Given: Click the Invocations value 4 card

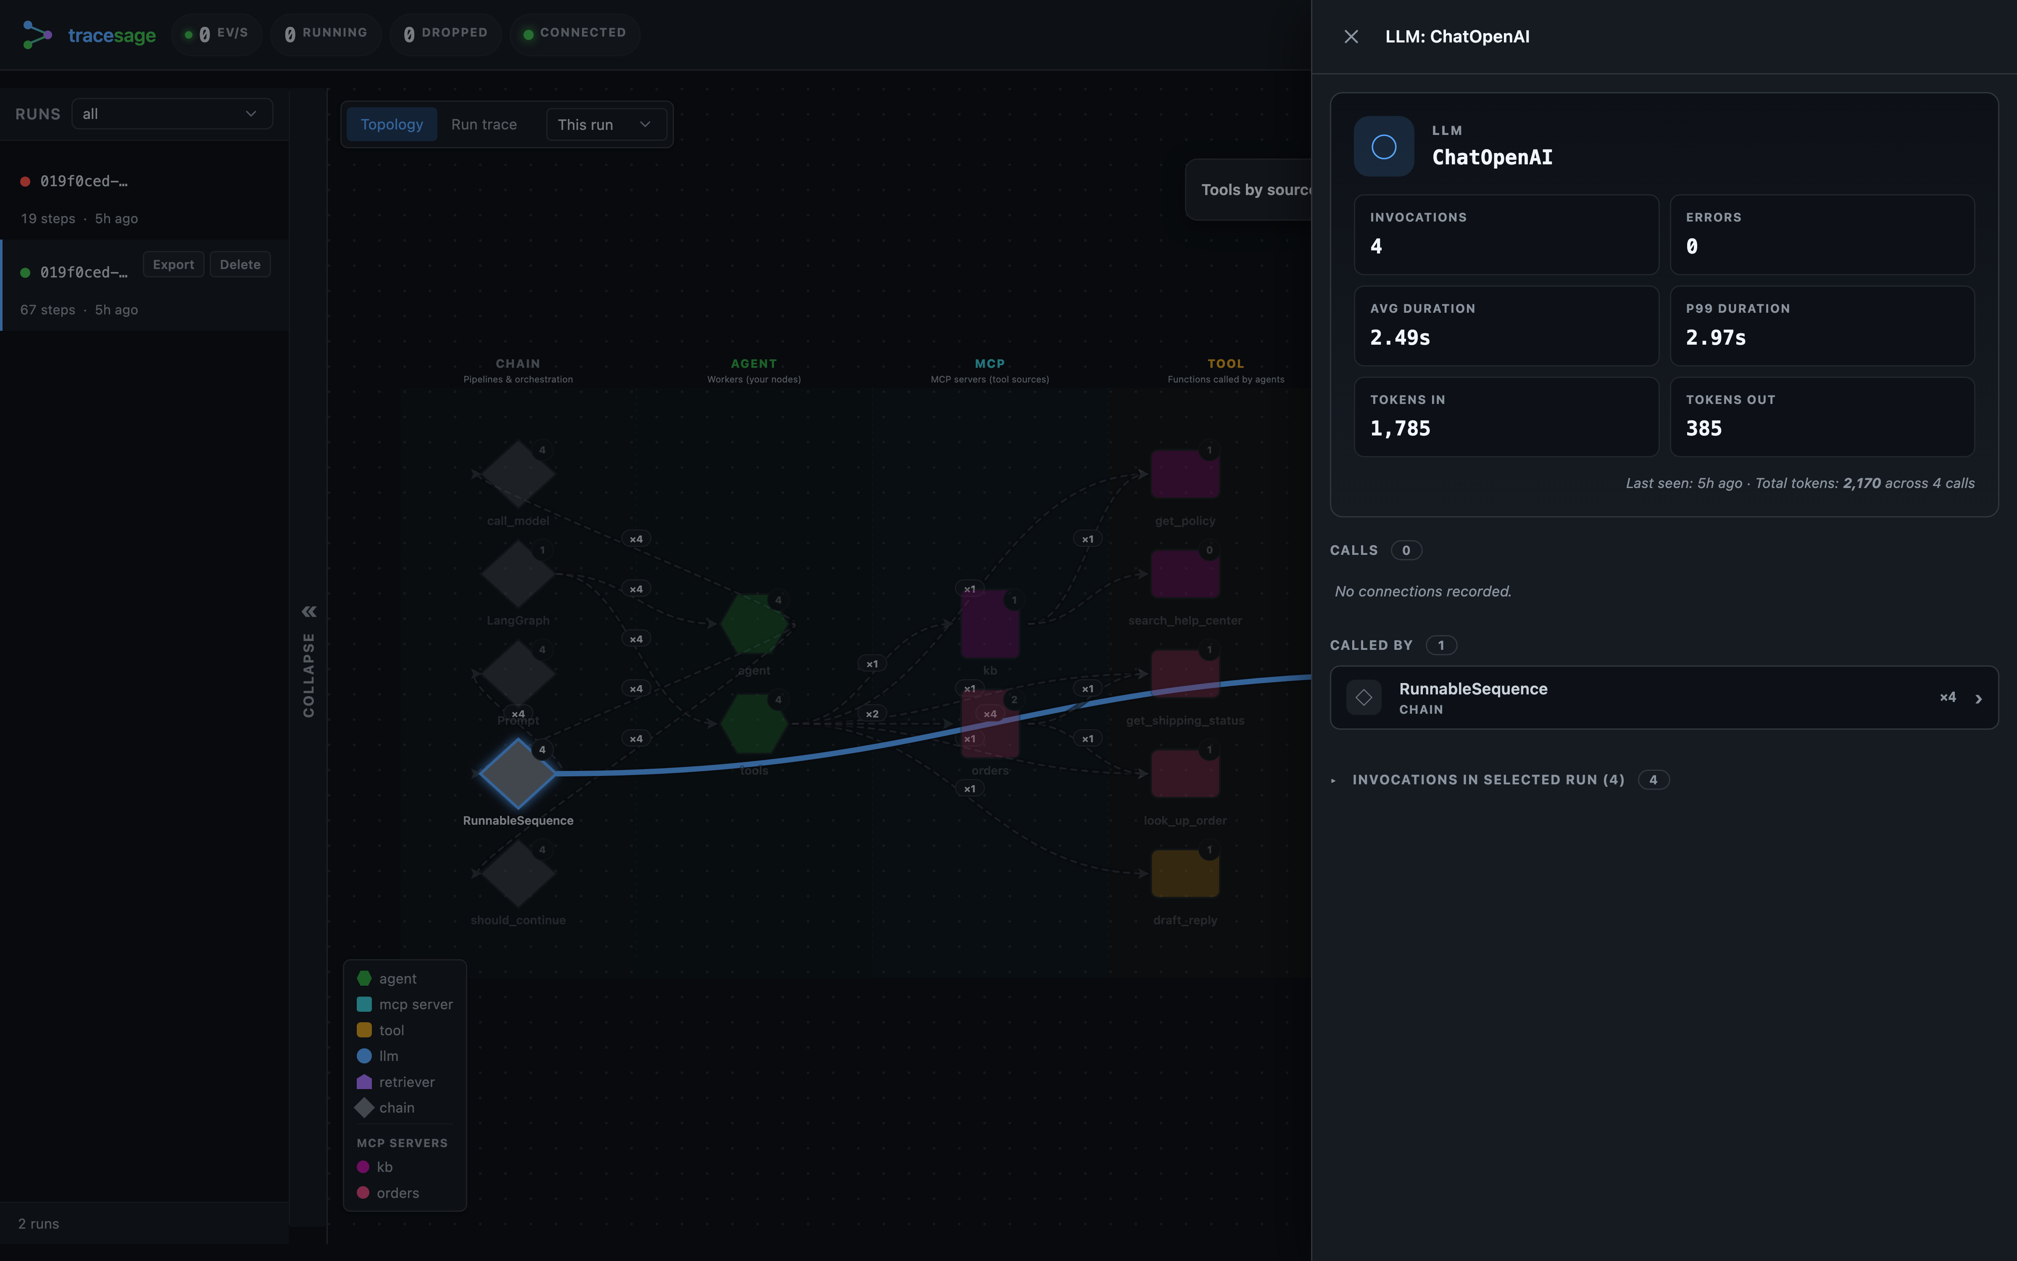Looking at the screenshot, I should click(1506, 235).
